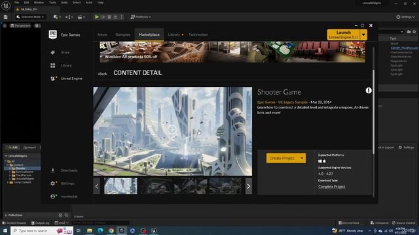Screen dimensions: 419x235
Task: Click the save icon in Unreal toolbar
Action: pyautogui.click(x=6, y=17)
